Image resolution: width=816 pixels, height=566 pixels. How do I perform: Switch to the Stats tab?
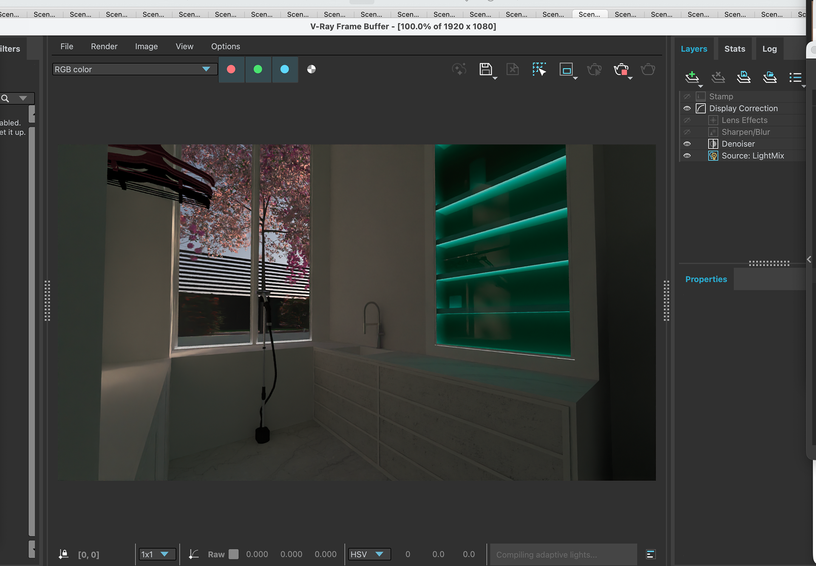(x=734, y=49)
